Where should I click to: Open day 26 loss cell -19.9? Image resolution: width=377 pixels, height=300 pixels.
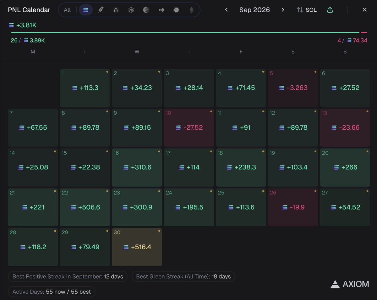pos(293,207)
